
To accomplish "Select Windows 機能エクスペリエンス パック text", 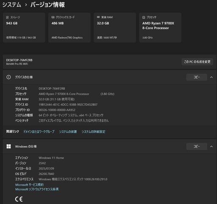I will (x=73, y=179).
